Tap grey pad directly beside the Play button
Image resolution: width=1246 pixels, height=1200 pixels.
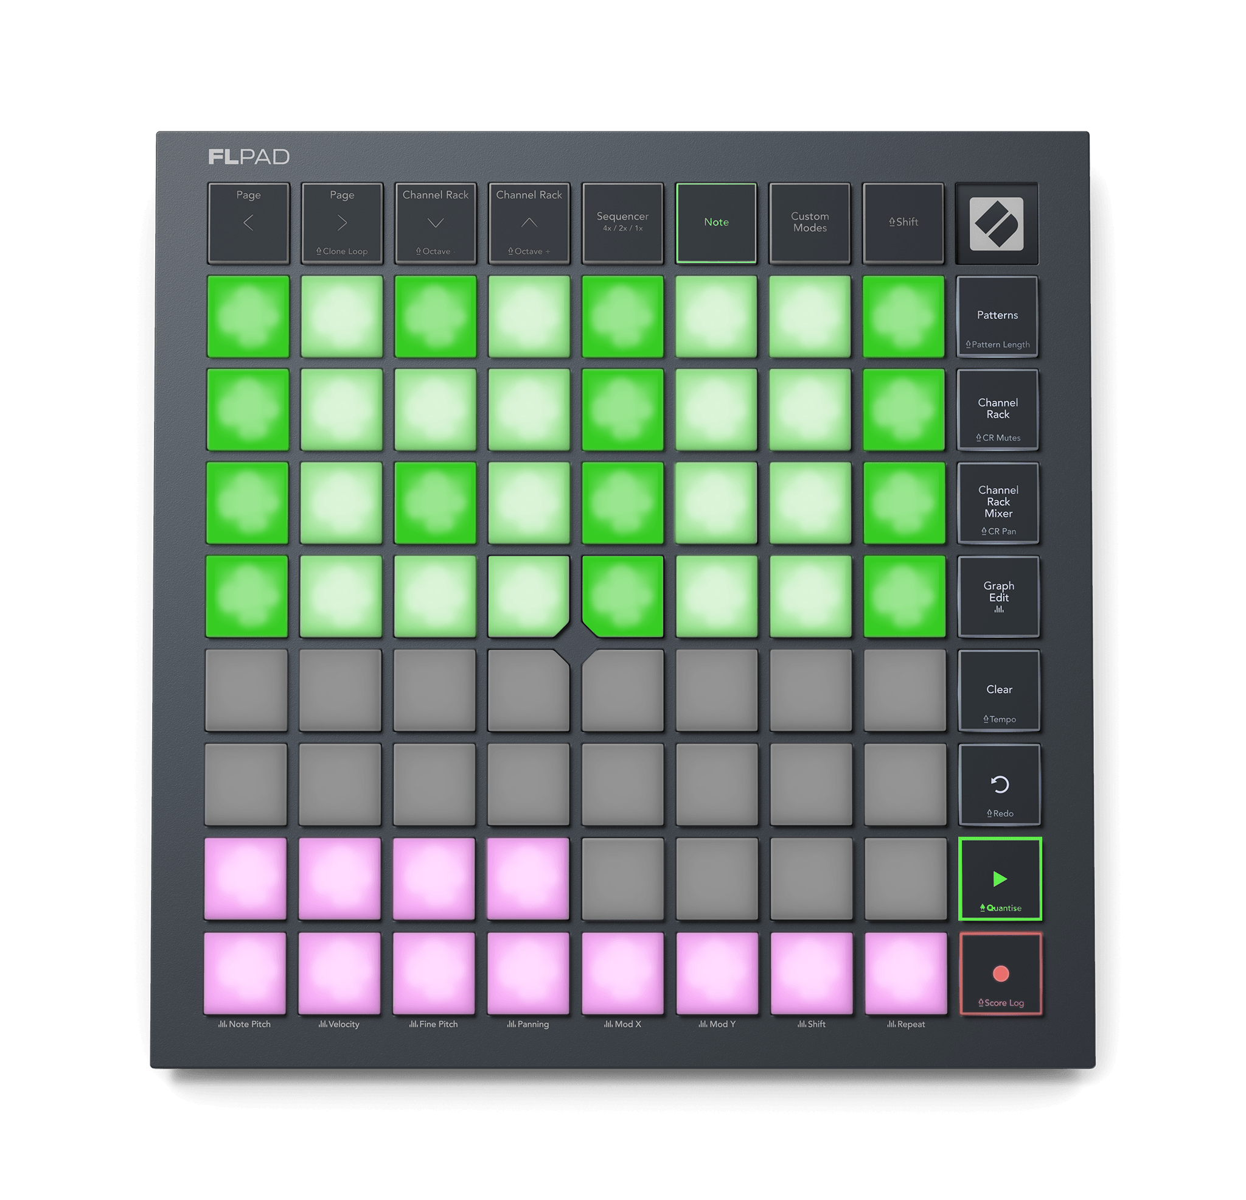pos(906,879)
